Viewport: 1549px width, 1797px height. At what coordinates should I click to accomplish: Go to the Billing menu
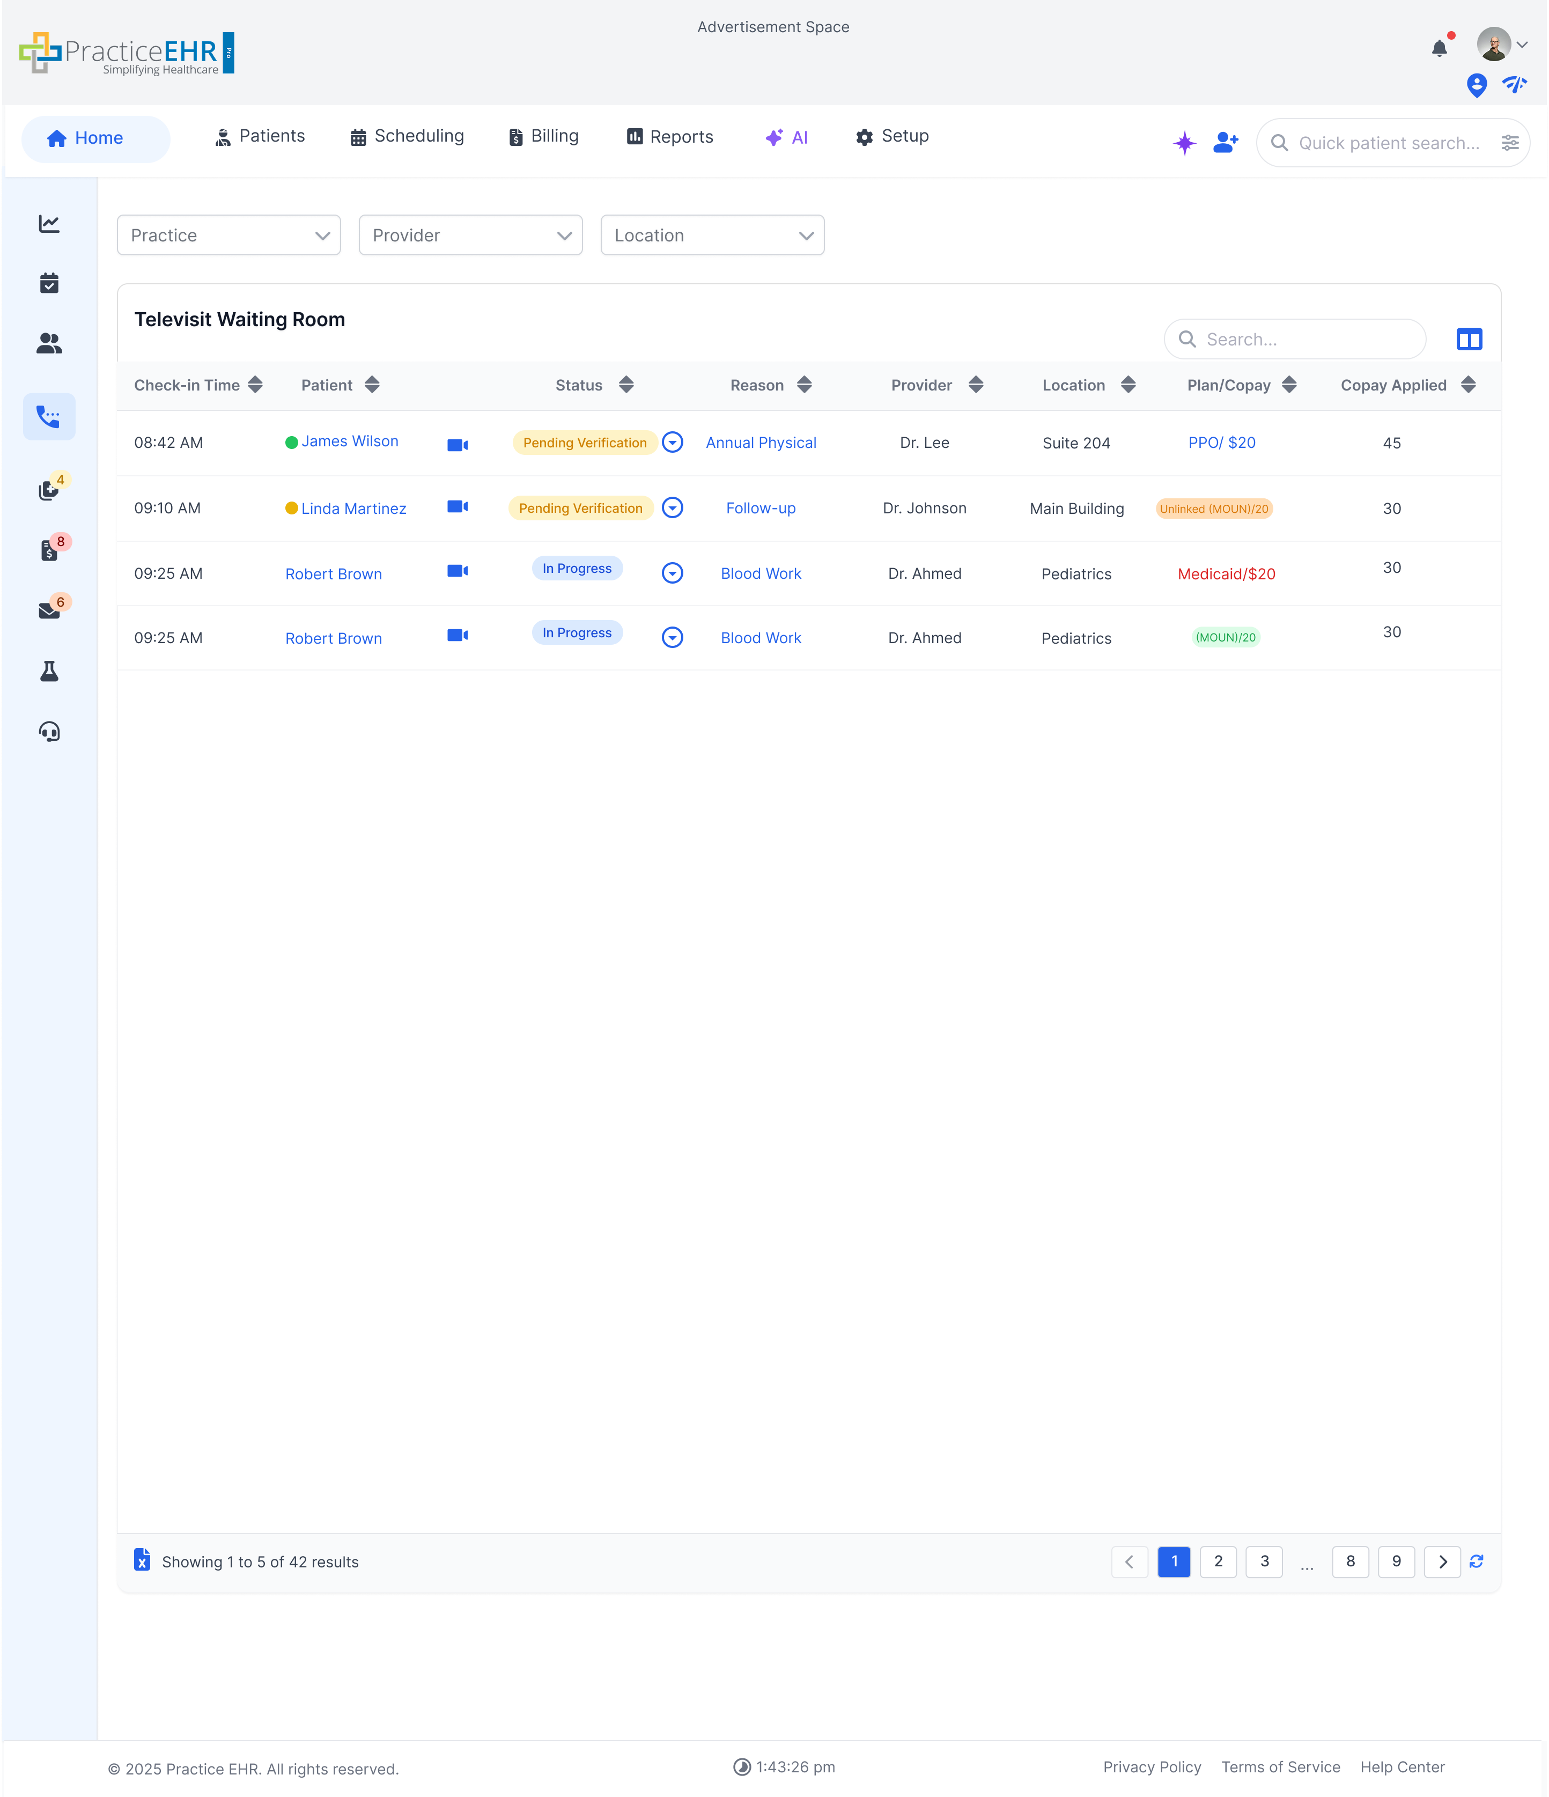tap(543, 136)
